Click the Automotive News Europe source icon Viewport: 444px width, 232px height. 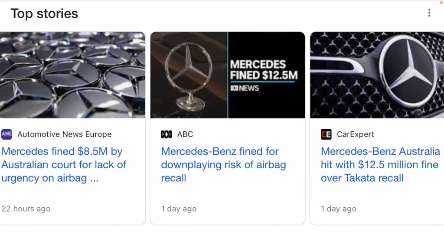[7, 134]
